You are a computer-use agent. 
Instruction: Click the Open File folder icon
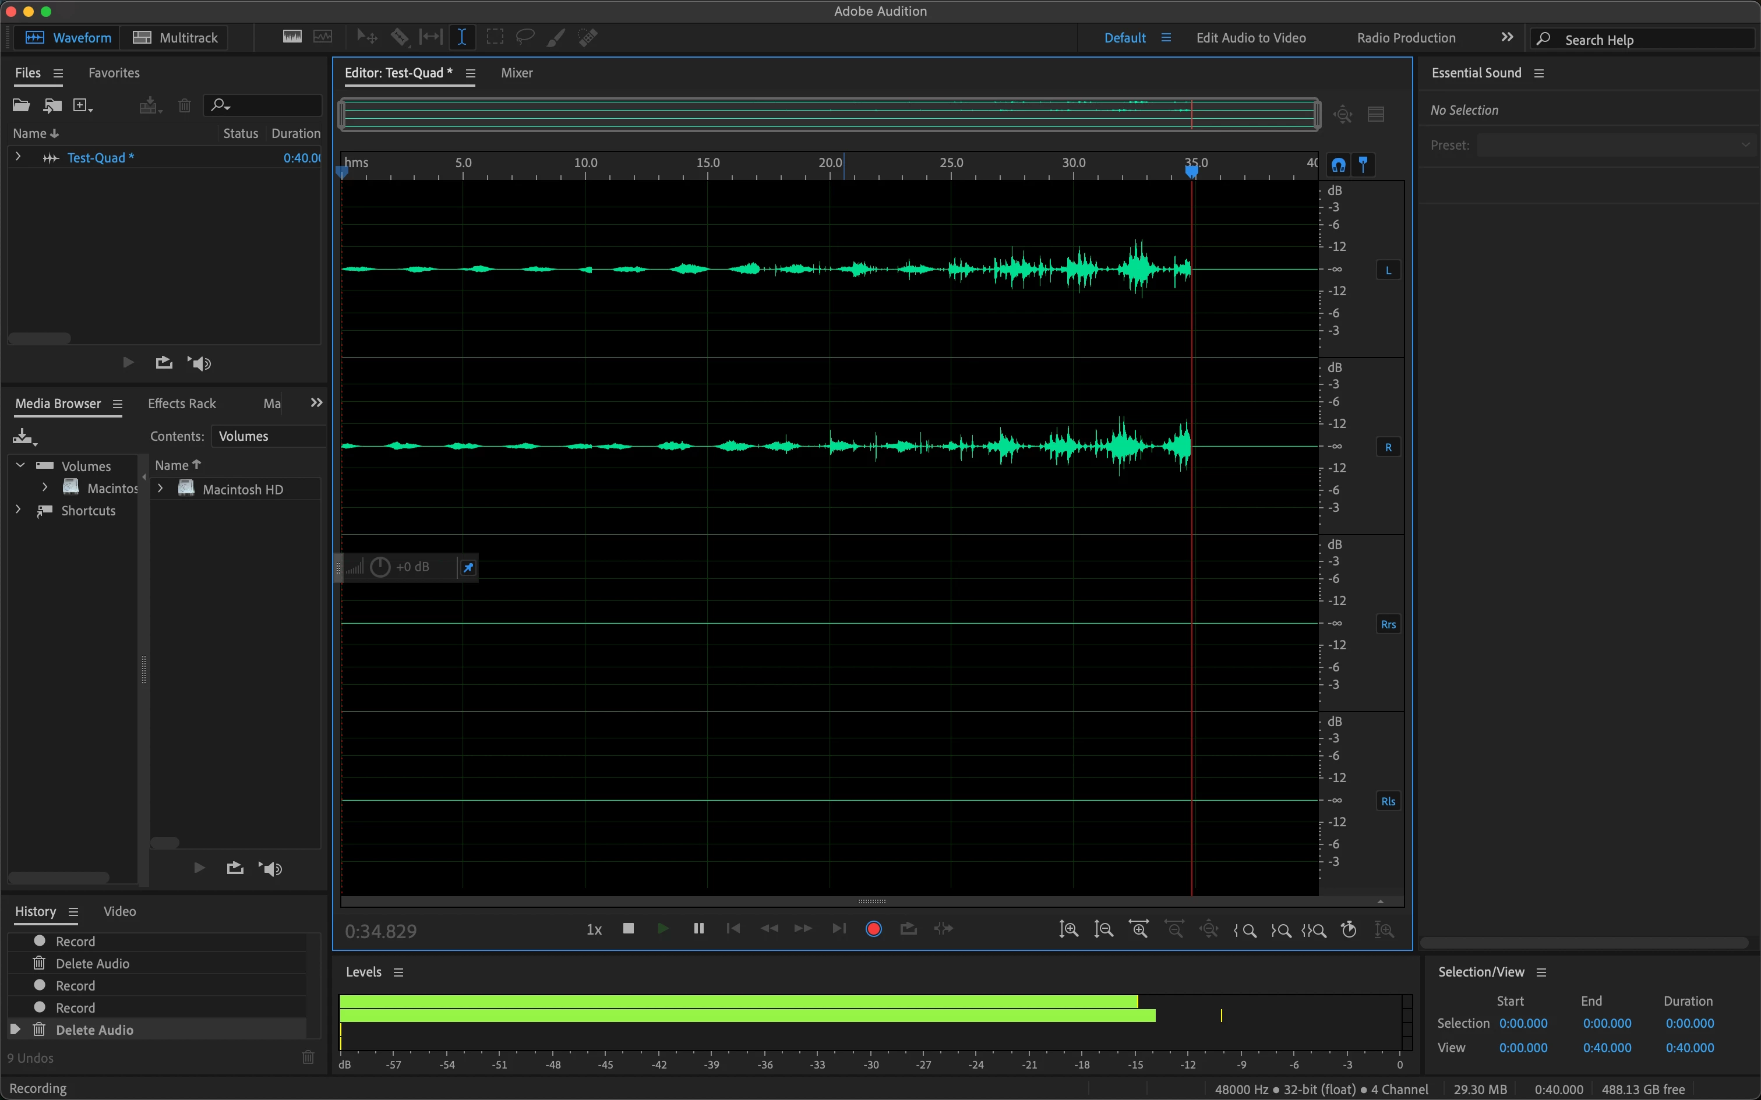click(21, 105)
